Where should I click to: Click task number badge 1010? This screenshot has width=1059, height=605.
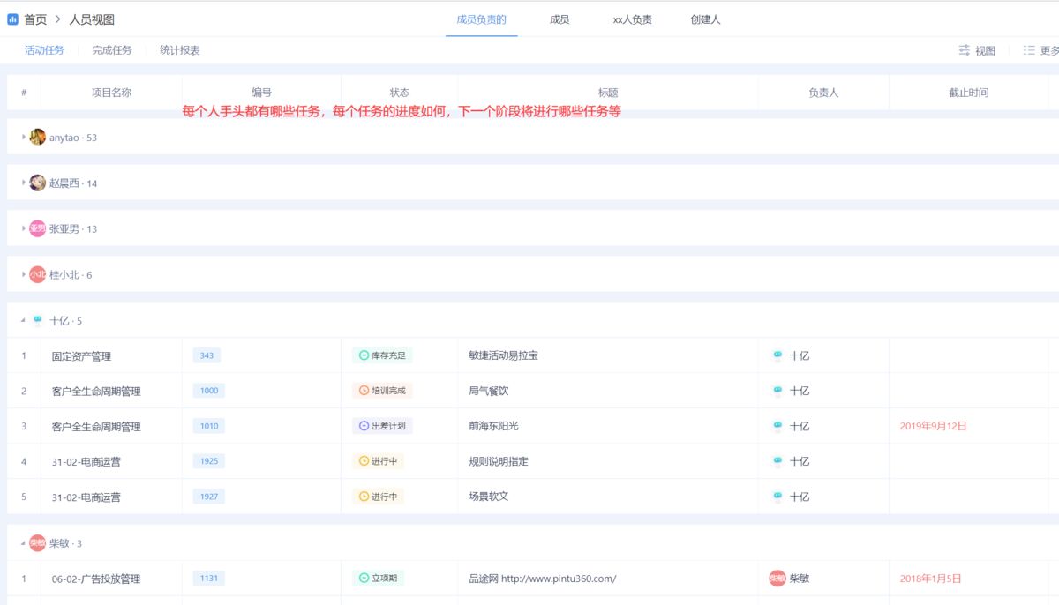click(209, 426)
